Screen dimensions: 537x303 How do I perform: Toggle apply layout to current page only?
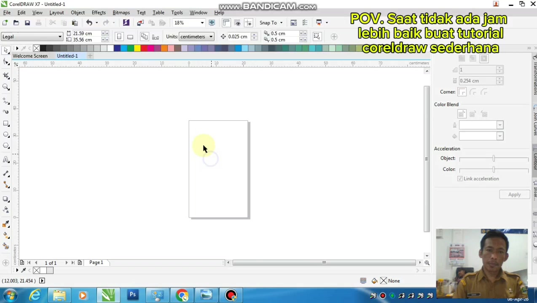(x=155, y=37)
